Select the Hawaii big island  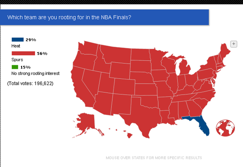[129, 135]
